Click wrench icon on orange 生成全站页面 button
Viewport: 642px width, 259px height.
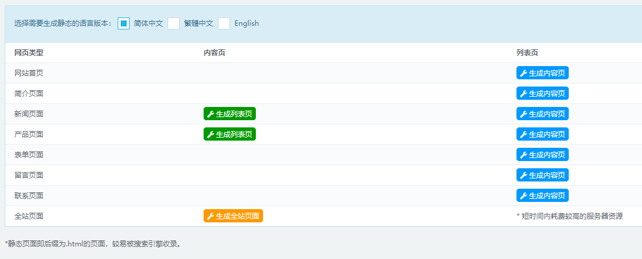pyautogui.click(x=210, y=216)
